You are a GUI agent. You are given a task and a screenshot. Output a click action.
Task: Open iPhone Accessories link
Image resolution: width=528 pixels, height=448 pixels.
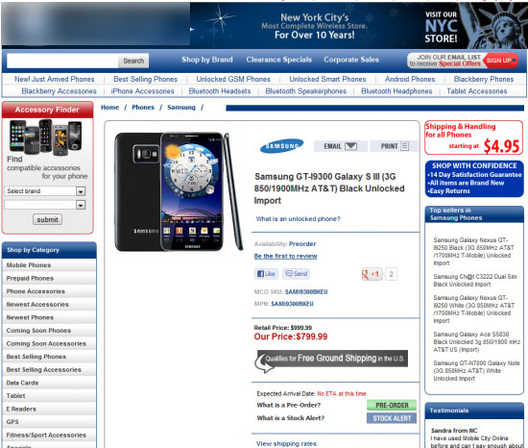(142, 91)
